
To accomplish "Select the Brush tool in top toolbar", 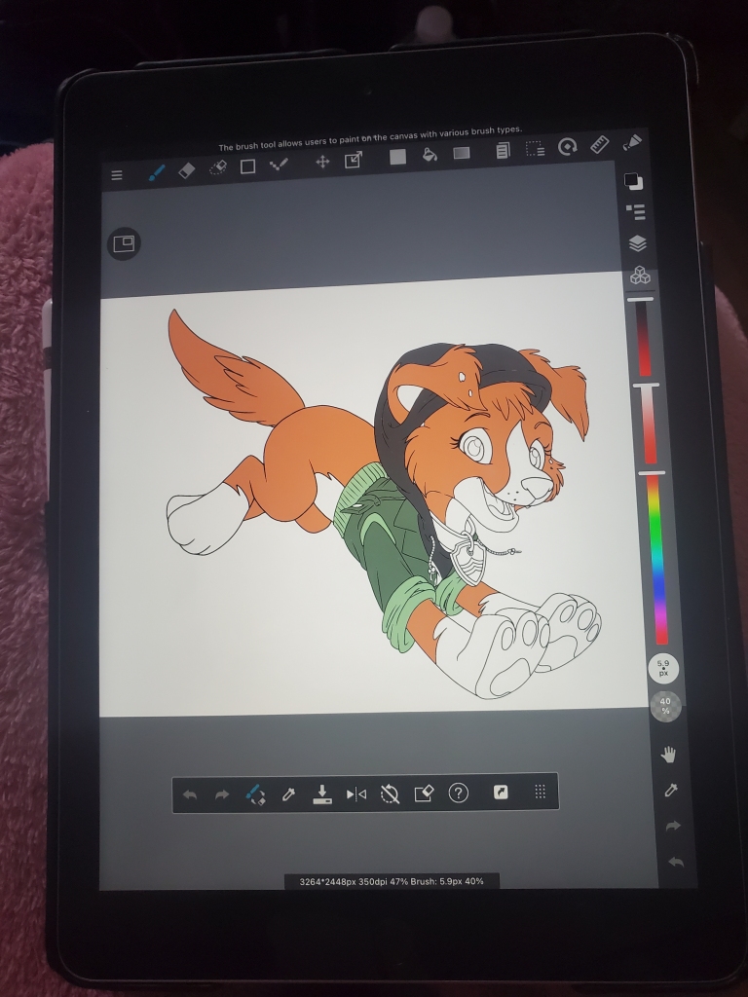I will click(x=156, y=171).
